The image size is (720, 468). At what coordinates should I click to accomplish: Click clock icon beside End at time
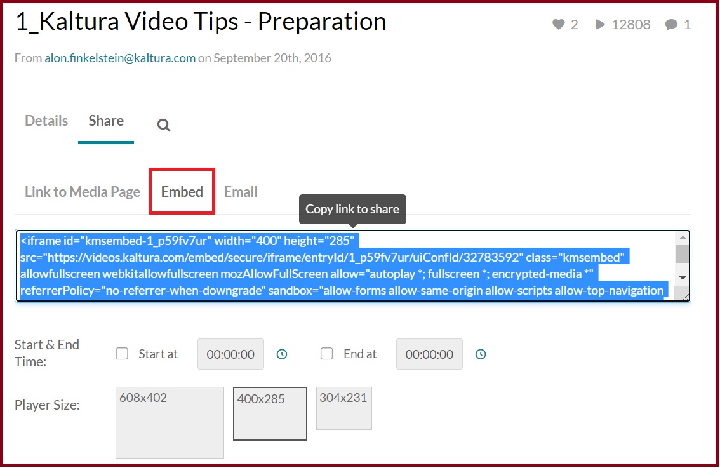point(480,354)
